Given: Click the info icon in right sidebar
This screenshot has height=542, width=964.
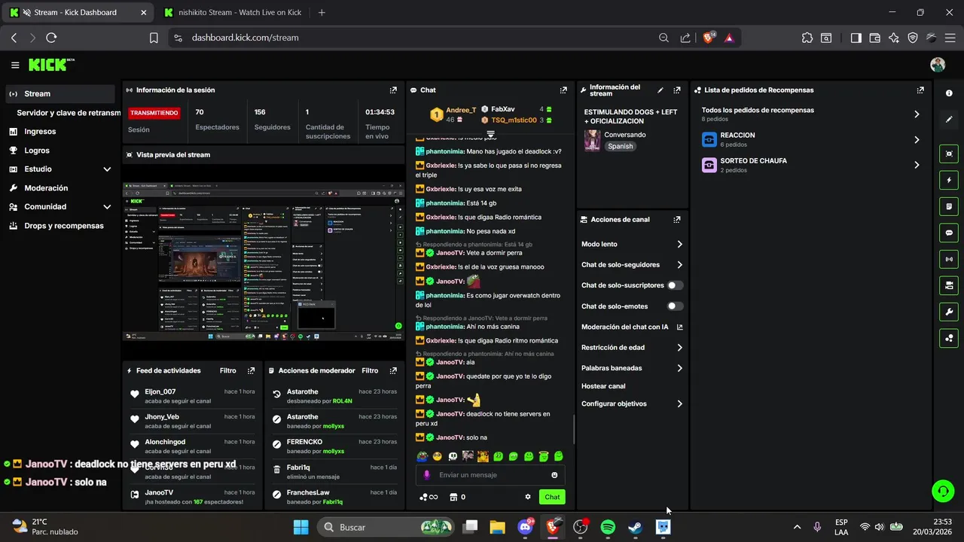Looking at the screenshot, I should click(949, 93).
